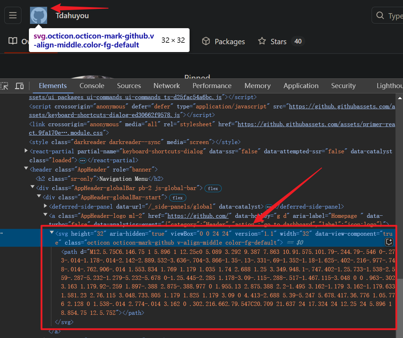Image resolution: width=403 pixels, height=338 pixels.
Task: Open the keyboard-shortcuts-dialog script src link
Action: (x=212, y=111)
